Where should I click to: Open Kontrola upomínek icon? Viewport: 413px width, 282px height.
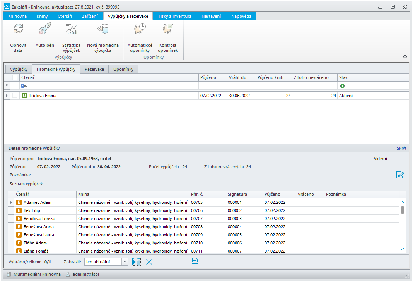(168, 29)
